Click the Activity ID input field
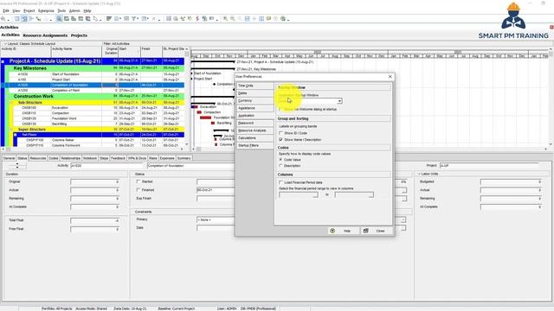 pyautogui.click(x=106, y=165)
